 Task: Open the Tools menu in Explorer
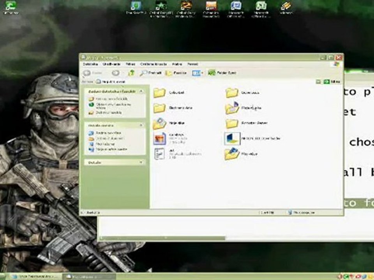[177, 64]
